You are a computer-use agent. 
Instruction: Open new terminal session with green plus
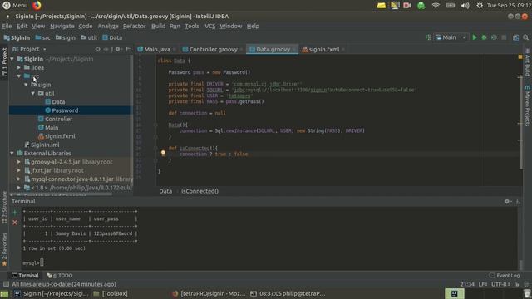pos(15,213)
